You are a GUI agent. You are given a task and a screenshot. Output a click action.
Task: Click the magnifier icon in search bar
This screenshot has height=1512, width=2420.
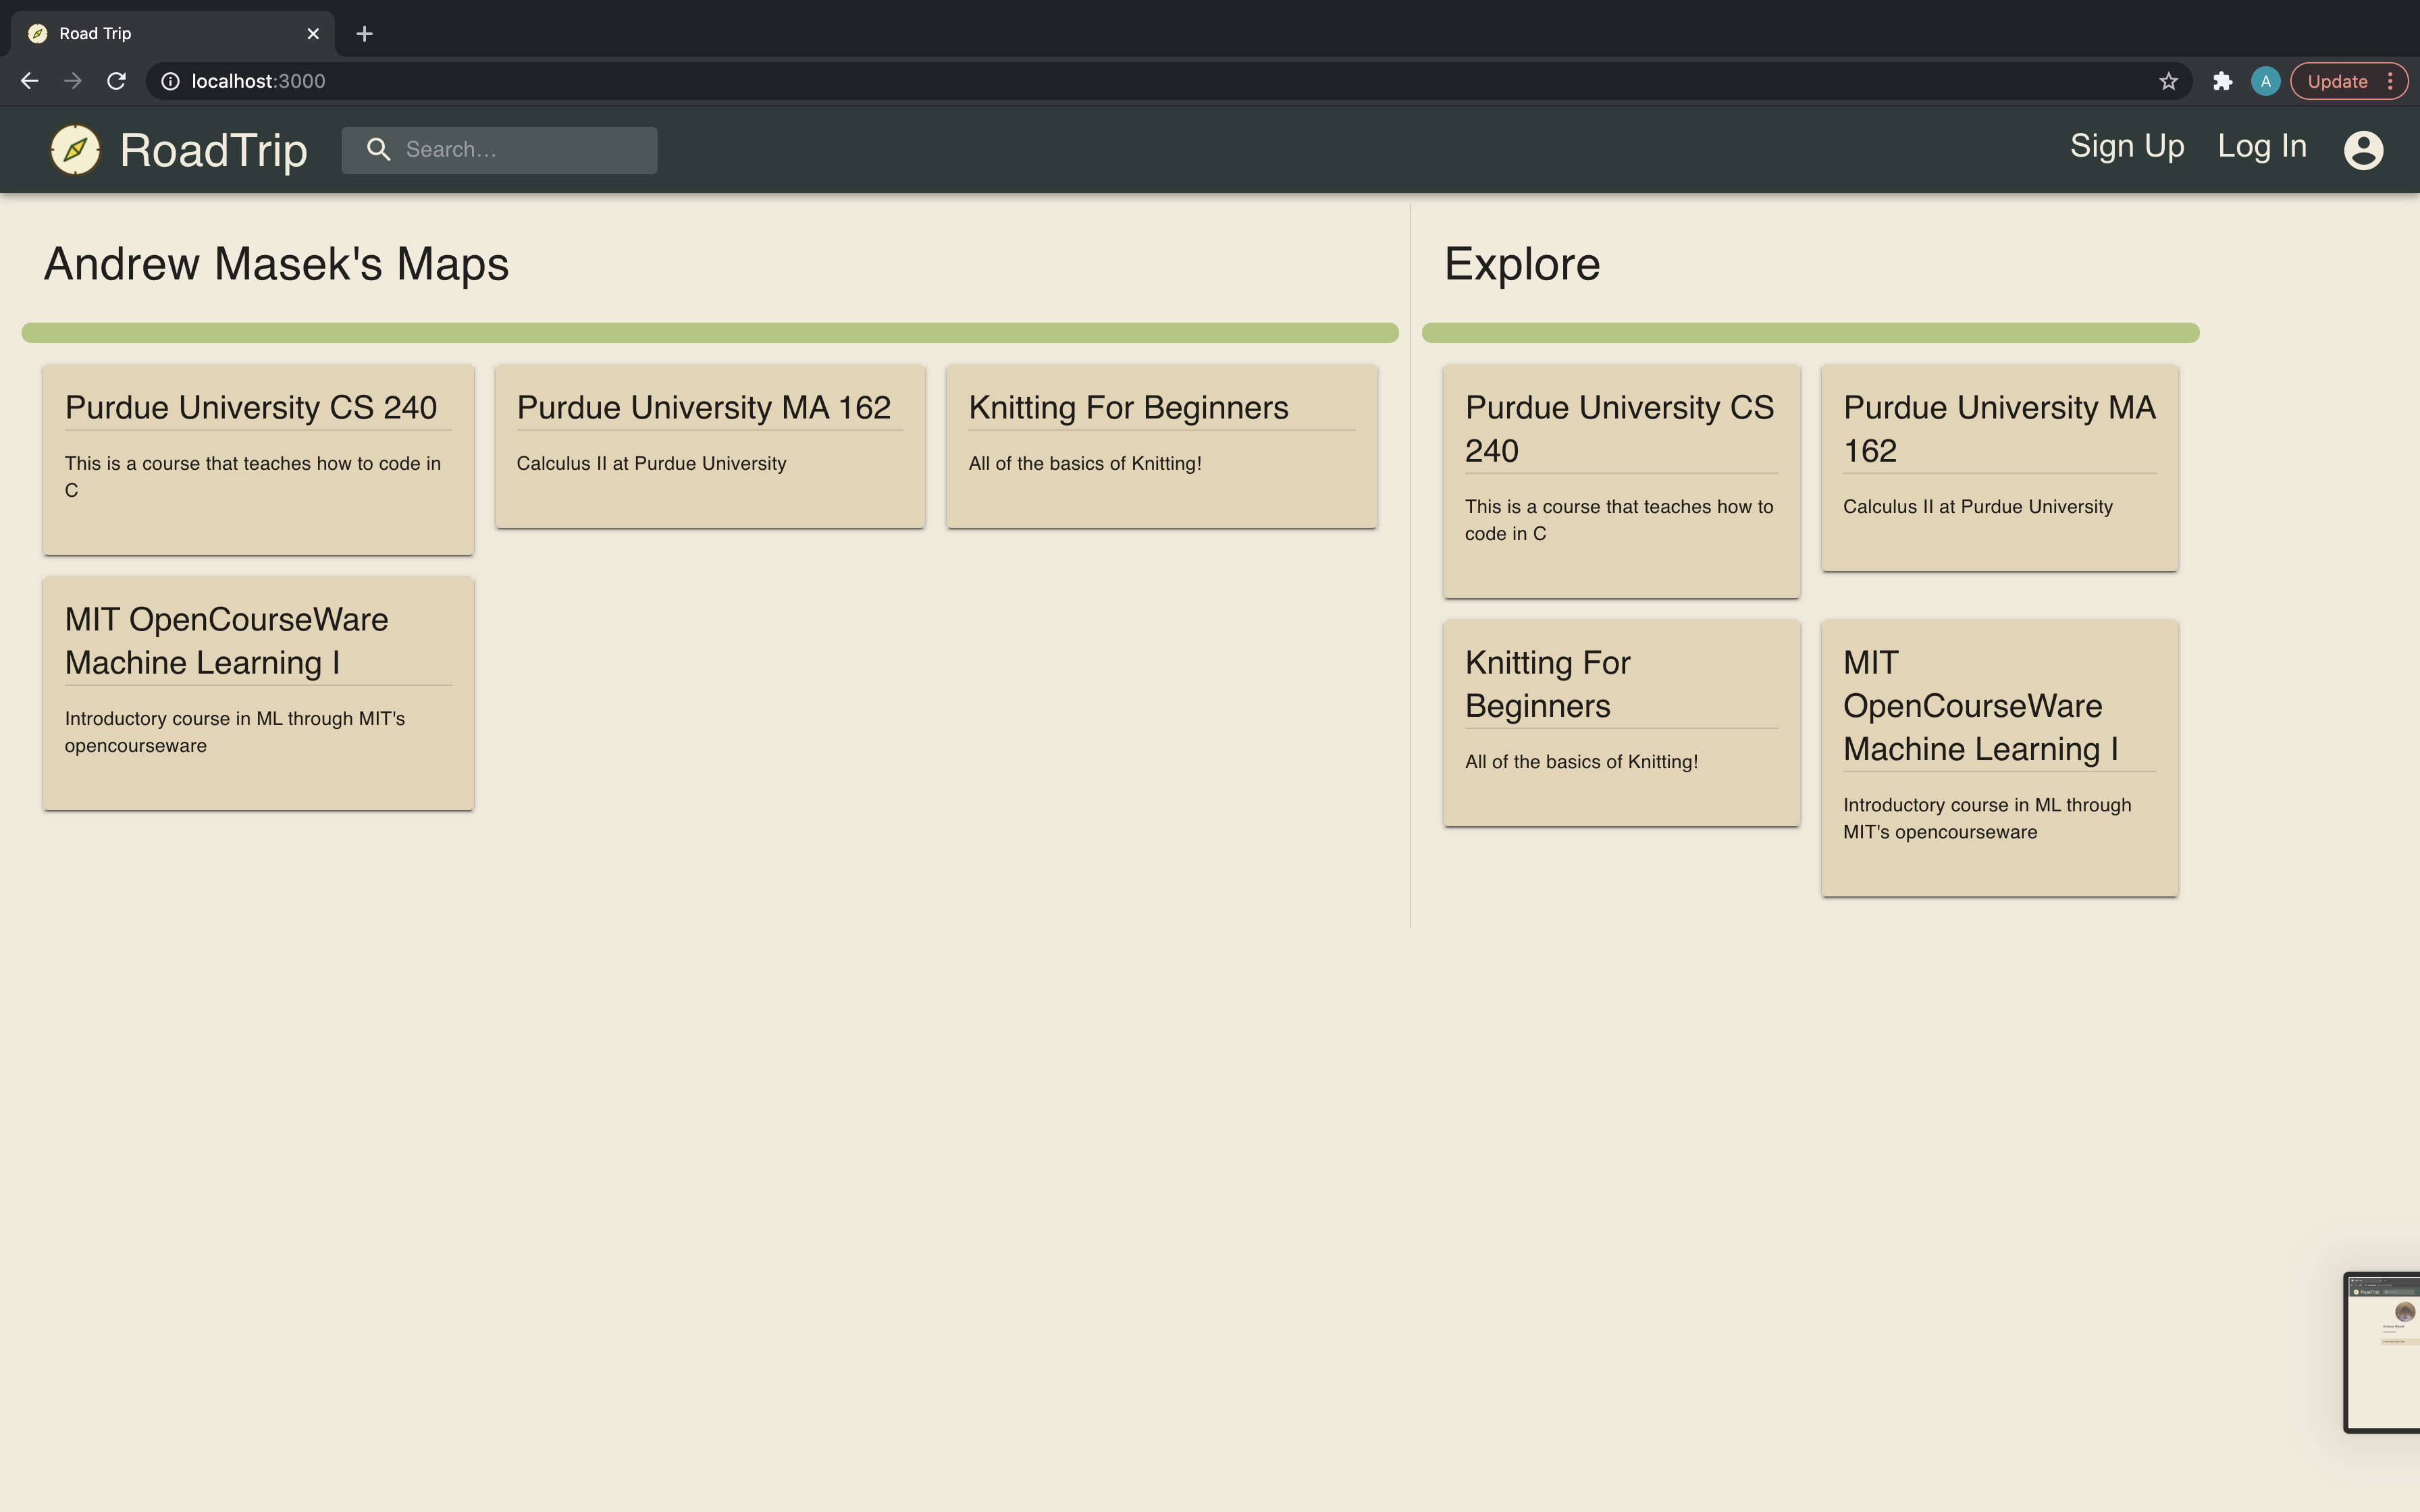point(378,150)
